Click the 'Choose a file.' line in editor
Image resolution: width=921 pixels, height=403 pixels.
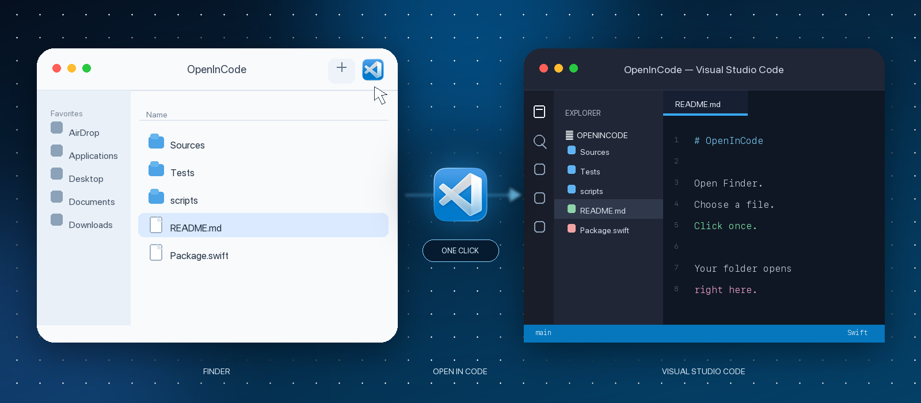(x=734, y=204)
